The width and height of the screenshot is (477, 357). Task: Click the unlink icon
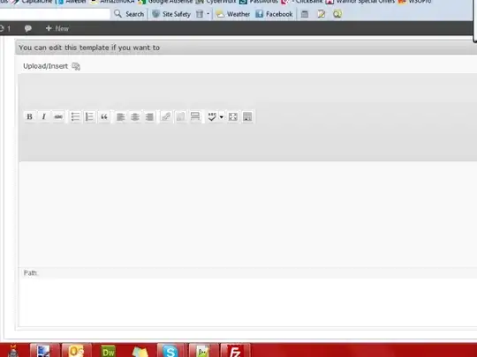point(180,116)
